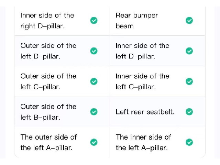
Task: Tap the check mark for inner left C-pillar
Action: pyautogui.click(x=189, y=81)
